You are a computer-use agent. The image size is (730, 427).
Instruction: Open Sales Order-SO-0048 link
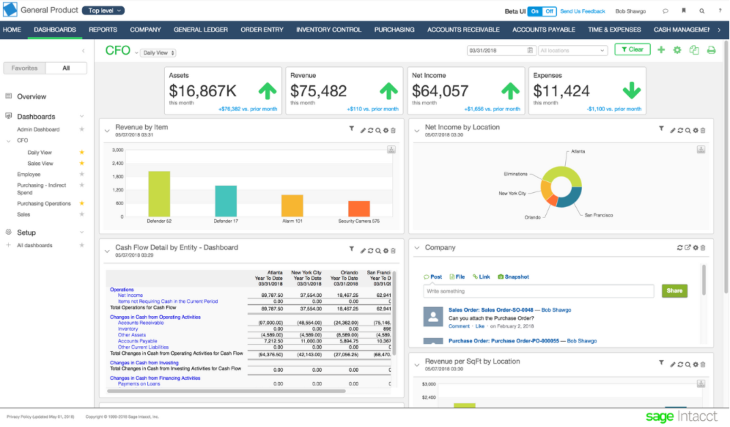491,310
